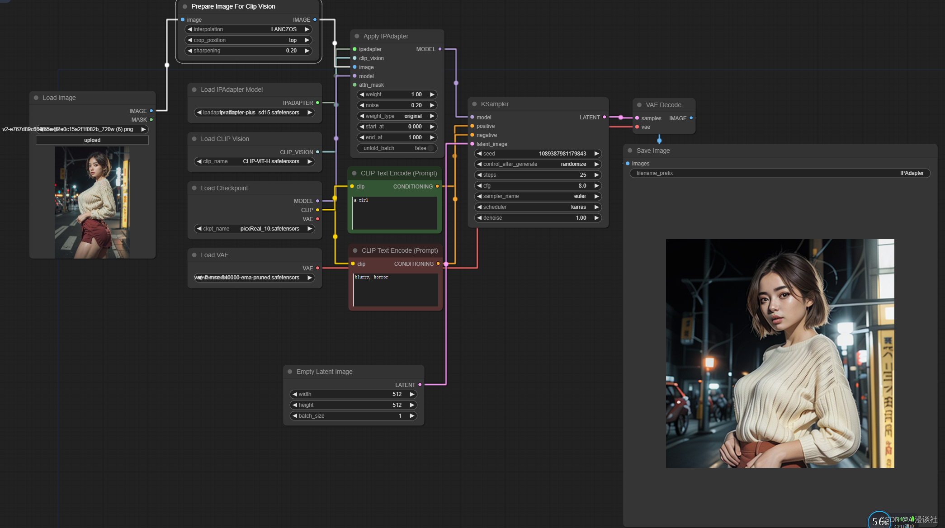Decrease the cfg value with left arrow
The image size is (945, 528).
tap(479, 186)
